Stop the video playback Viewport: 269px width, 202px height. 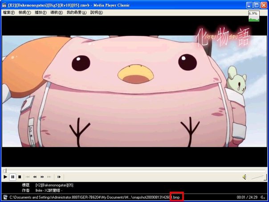[x=20, y=177]
